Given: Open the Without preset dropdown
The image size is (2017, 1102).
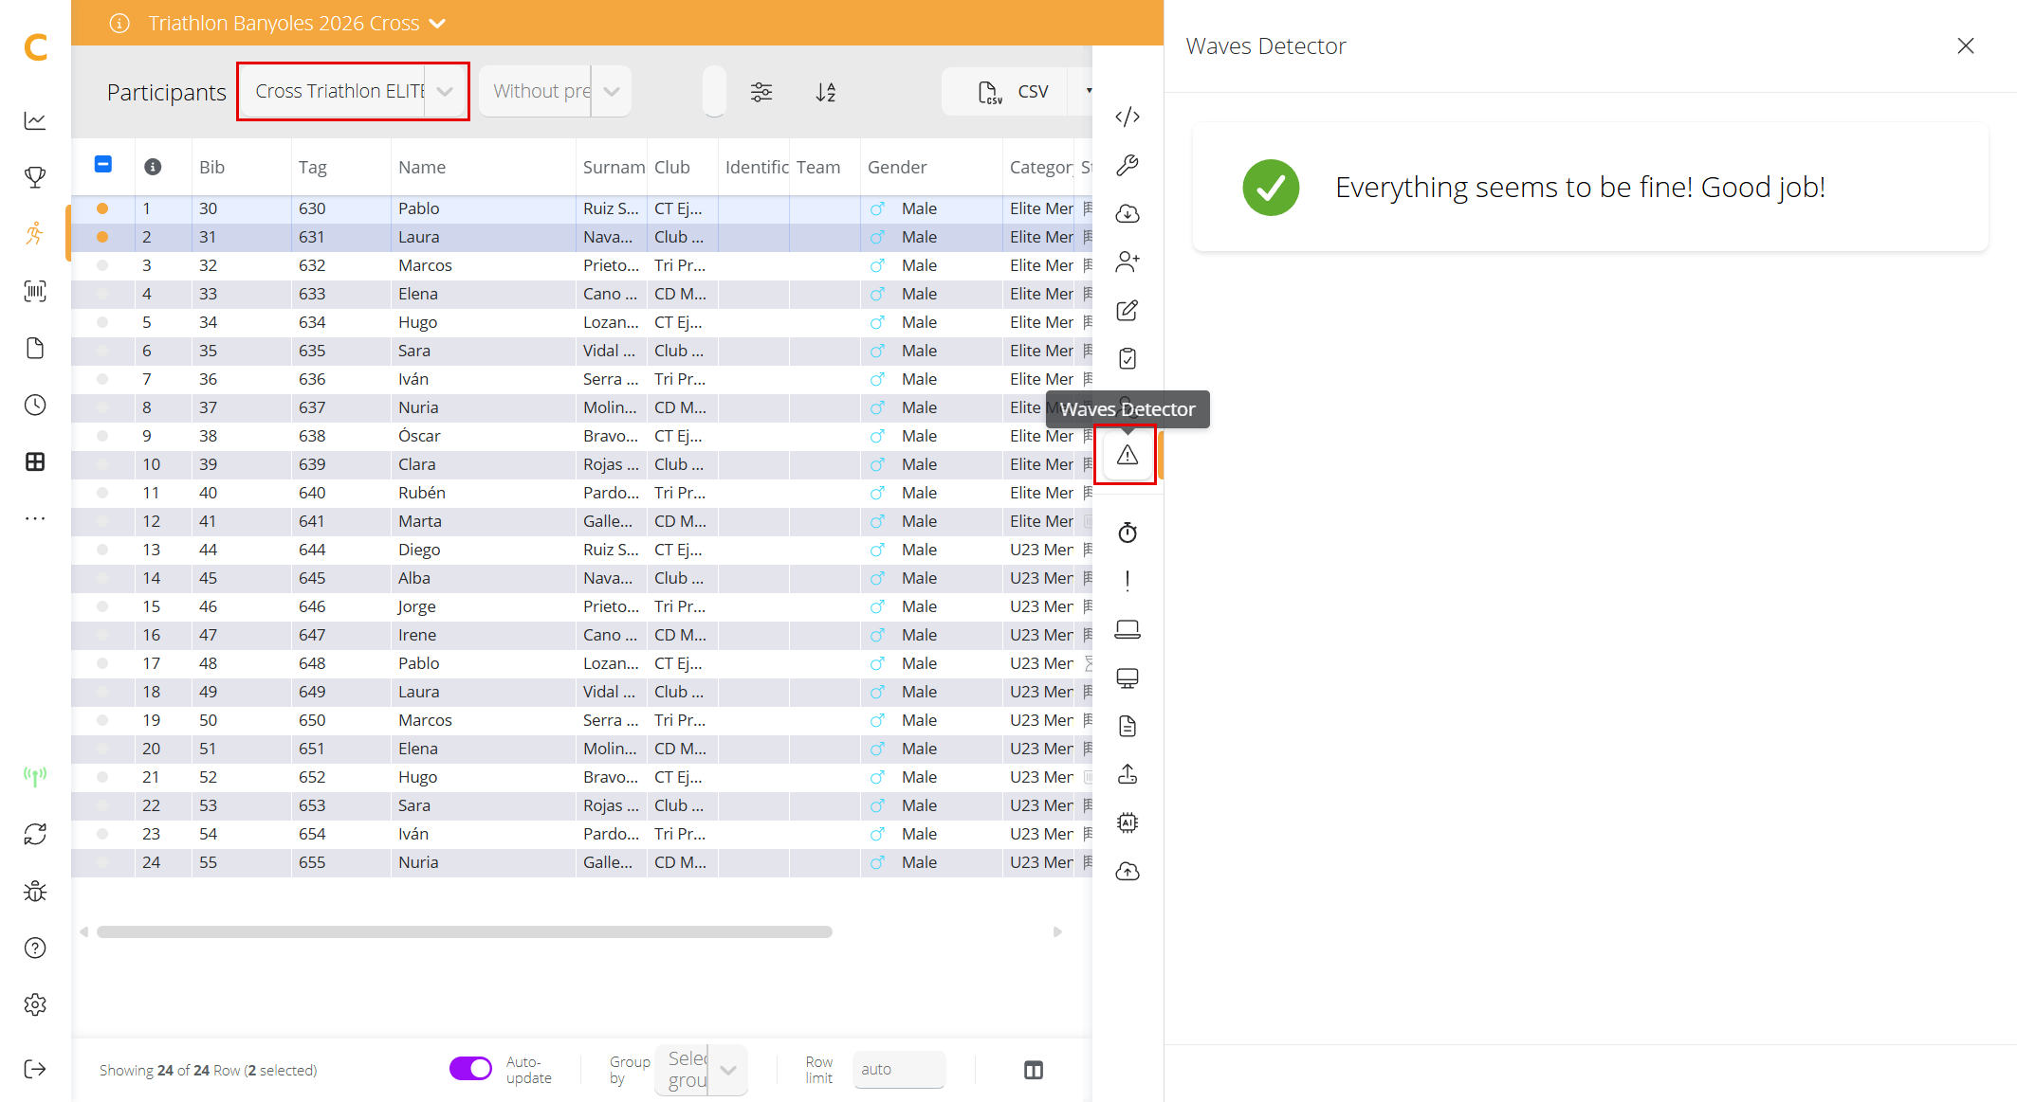Looking at the screenshot, I should pos(555,91).
